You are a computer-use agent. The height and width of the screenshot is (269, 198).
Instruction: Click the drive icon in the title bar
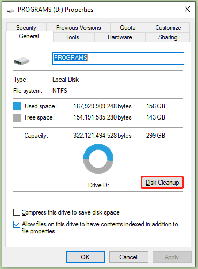pyautogui.click(x=11, y=11)
